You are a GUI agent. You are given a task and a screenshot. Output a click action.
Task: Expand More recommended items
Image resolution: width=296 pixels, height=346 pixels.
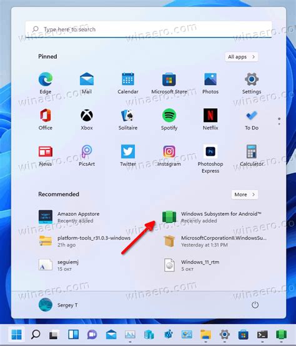[x=244, y=195]
